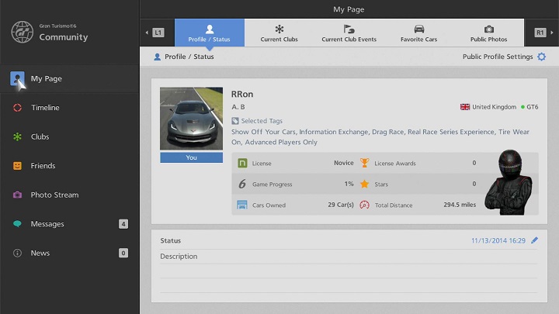This screenshot has width=559, height=314.
Task: Click the car profile picture thumbnail
Action: [x=190, y=119]
